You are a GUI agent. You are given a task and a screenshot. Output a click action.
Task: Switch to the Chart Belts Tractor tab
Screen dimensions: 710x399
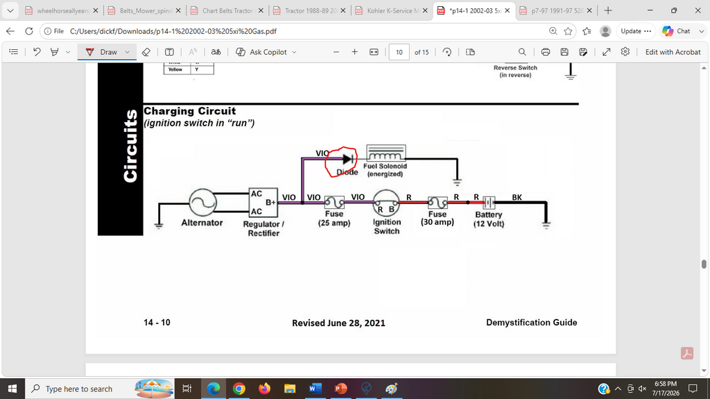click(x=227, y=10)
